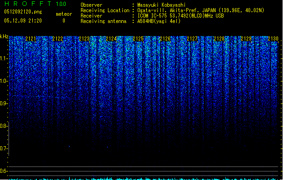Click the 1.1 frequency axis label
Image resolution: width=283 pixels, height=180 pixels.
click(4, 58)
